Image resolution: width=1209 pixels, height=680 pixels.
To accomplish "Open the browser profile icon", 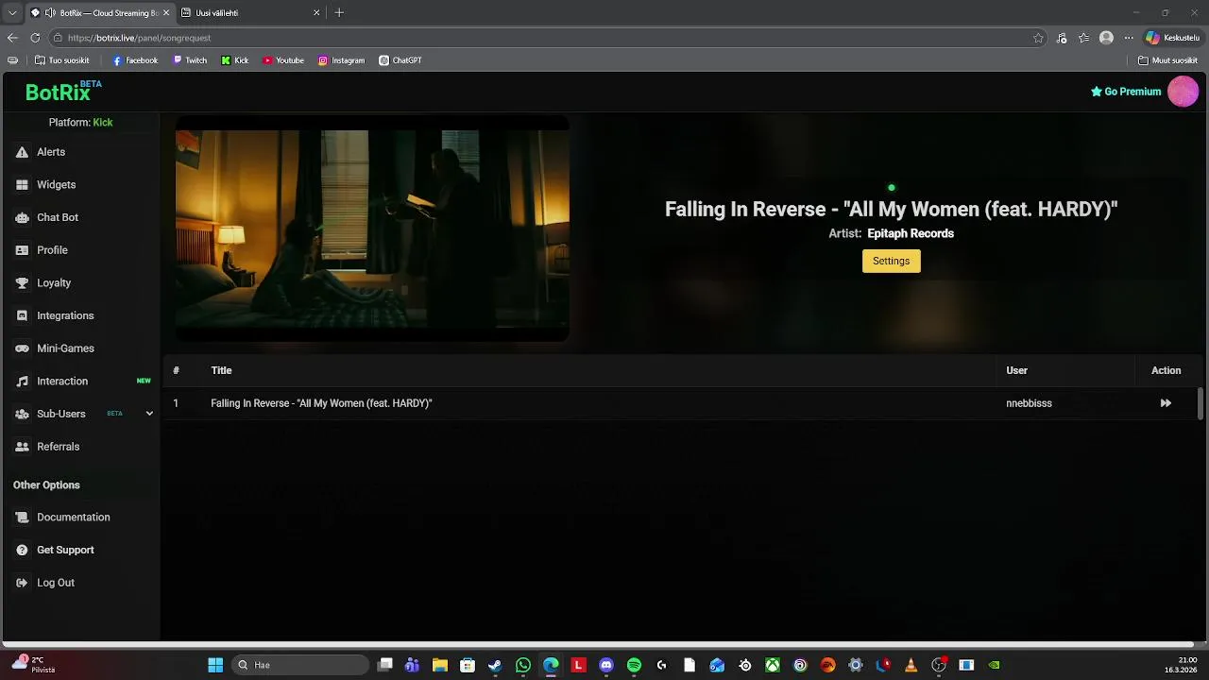I will point(1106,38).
